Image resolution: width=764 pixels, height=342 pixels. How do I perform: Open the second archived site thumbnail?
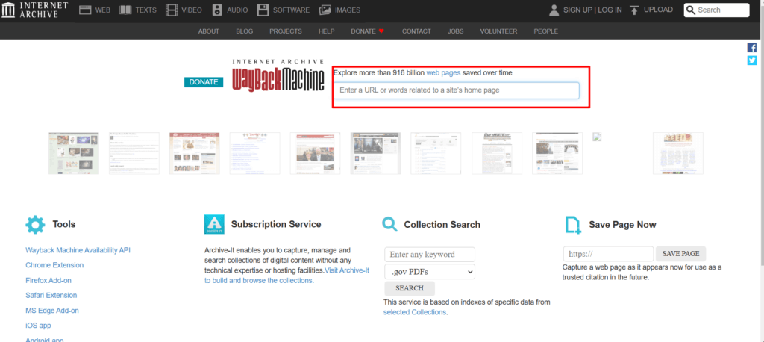pos(134,153)
